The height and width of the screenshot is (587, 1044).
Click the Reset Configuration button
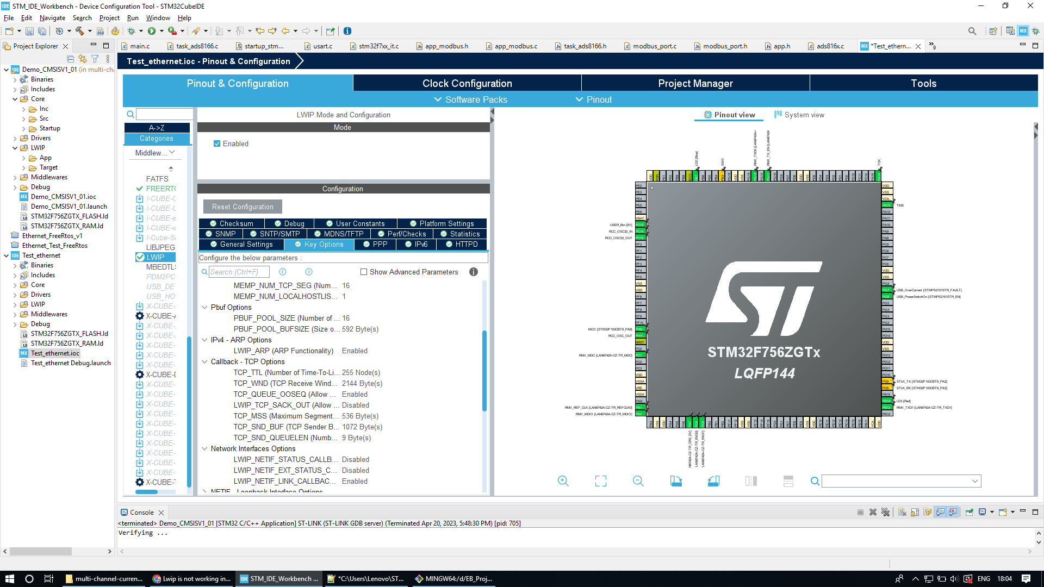click(242, 207)
